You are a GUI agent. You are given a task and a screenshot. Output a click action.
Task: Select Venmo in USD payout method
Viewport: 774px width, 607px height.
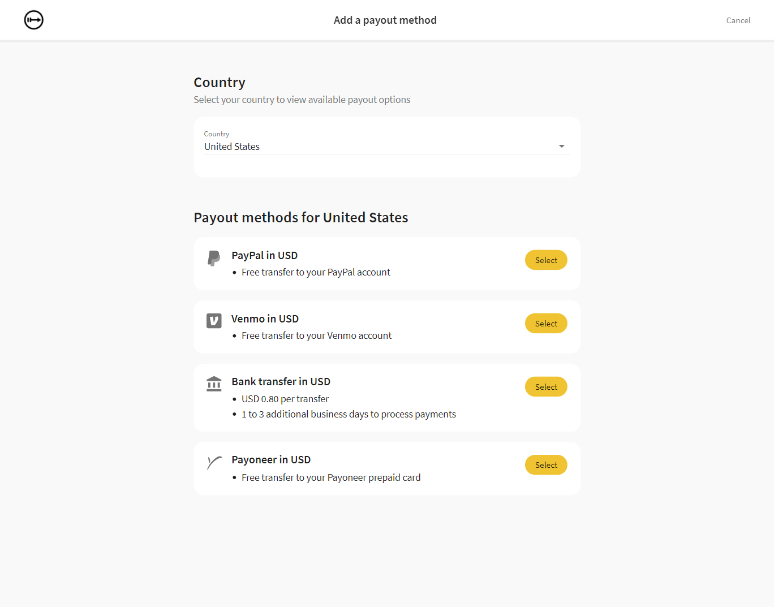(x=545, y=324)
